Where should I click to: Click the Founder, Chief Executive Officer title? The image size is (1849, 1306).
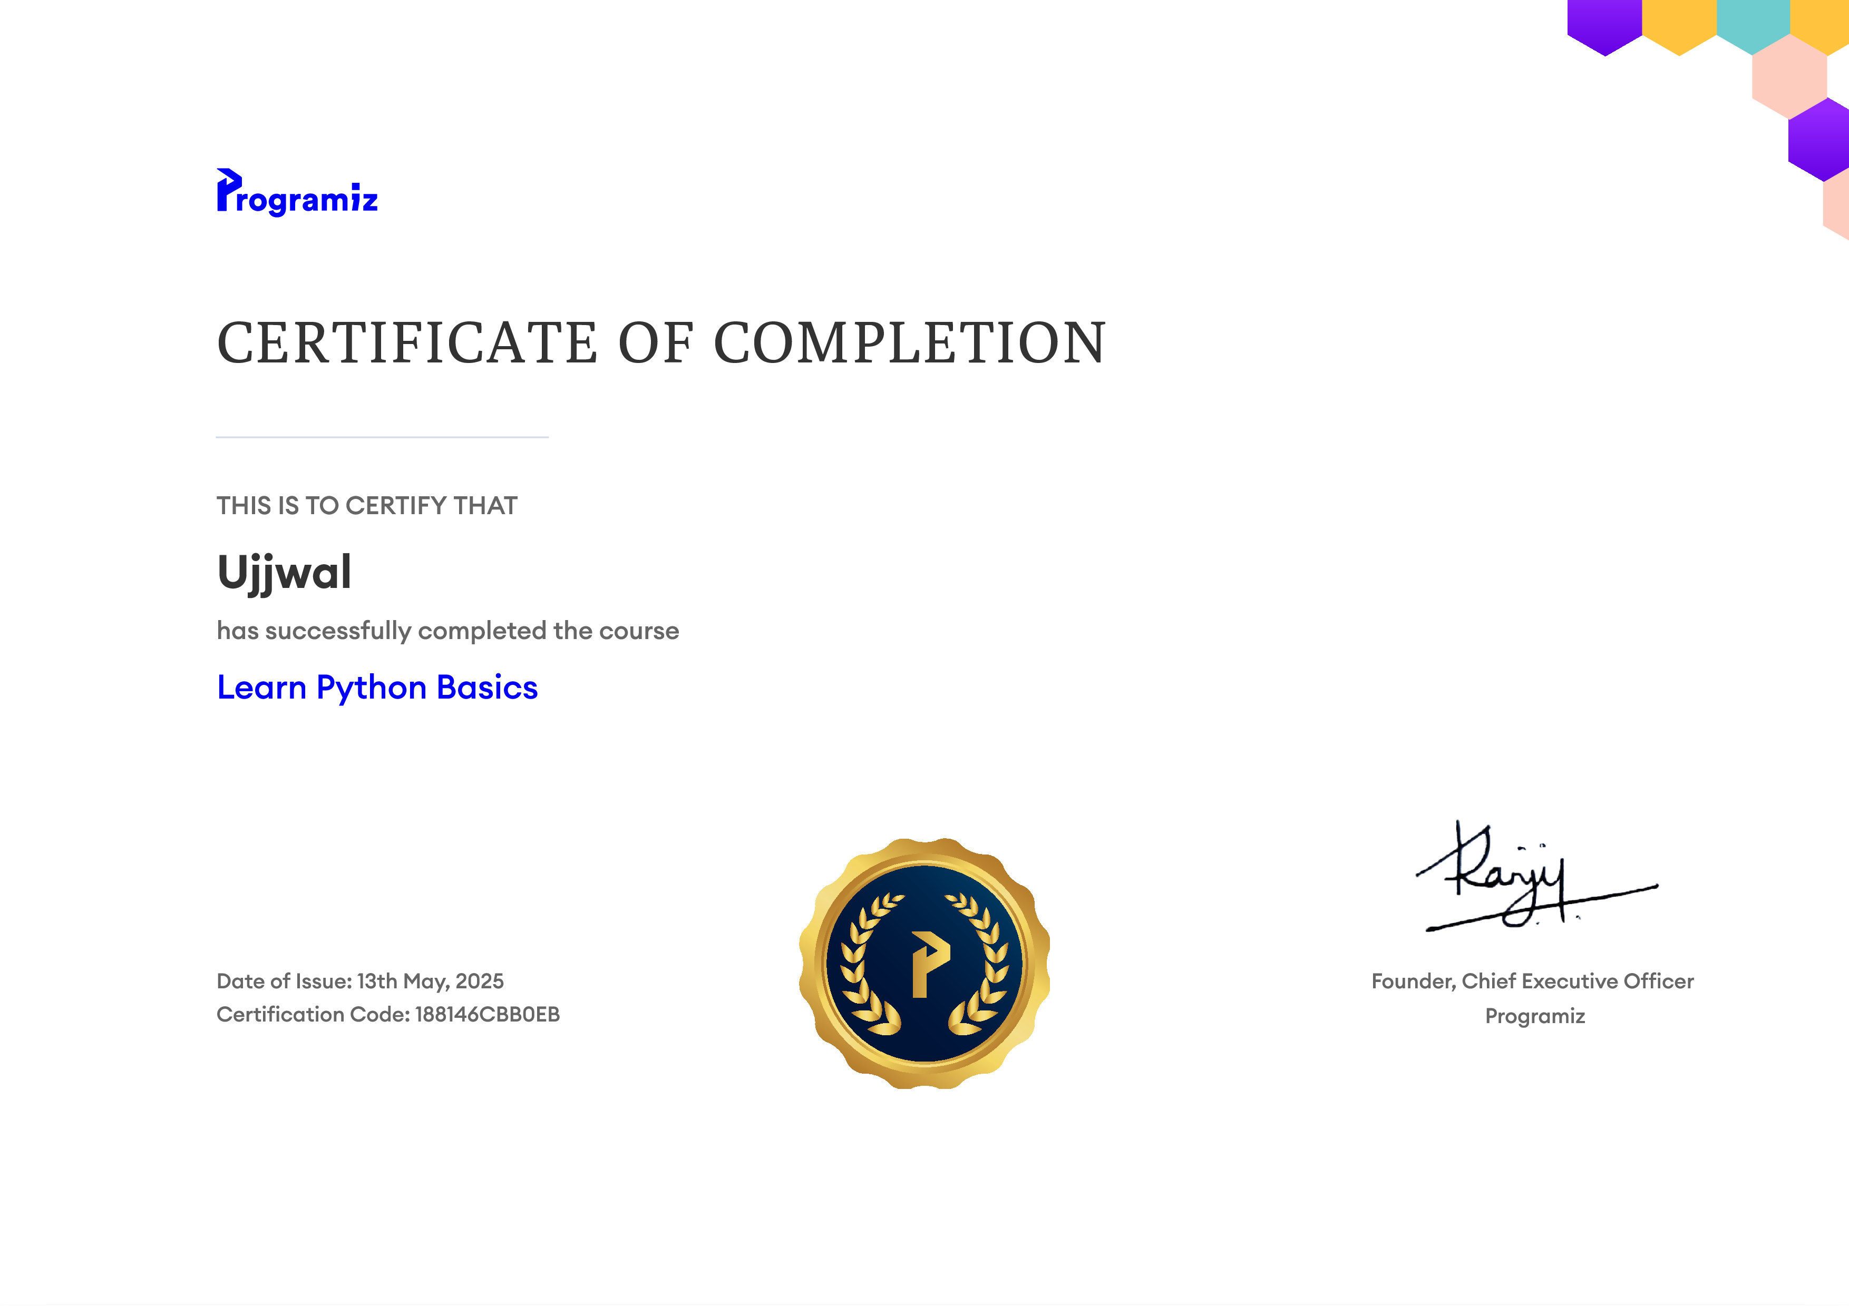(x=1533, y=981)
